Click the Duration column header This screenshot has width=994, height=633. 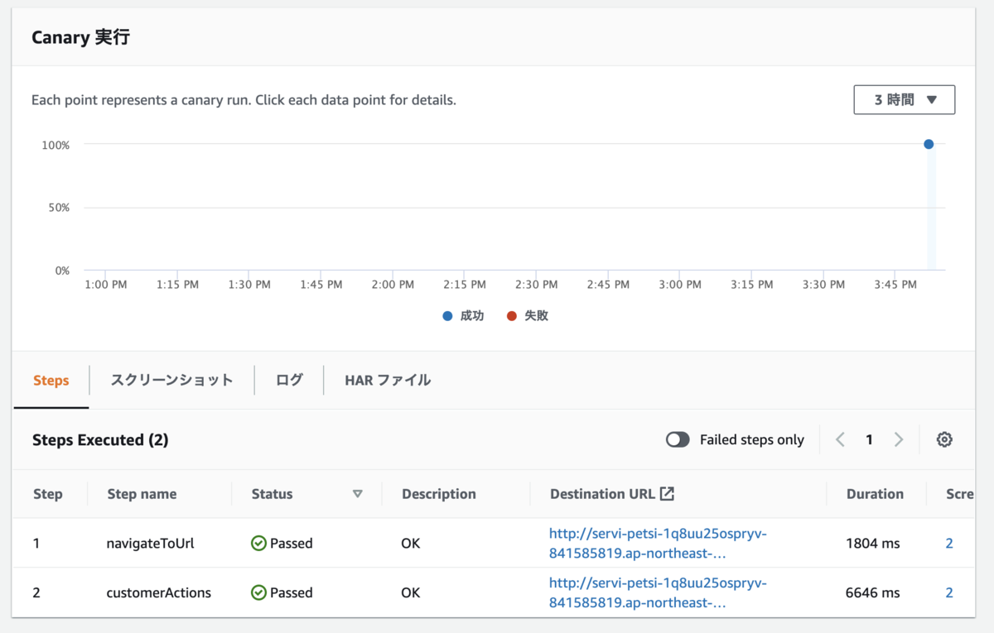click(x=875, y=494)
